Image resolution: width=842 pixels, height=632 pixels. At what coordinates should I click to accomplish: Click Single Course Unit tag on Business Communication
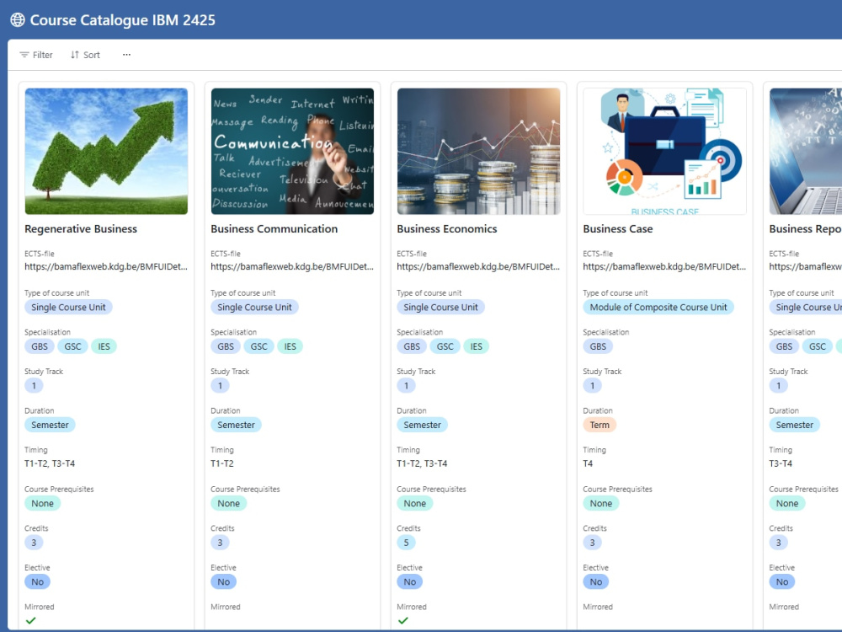click(254, 308)
